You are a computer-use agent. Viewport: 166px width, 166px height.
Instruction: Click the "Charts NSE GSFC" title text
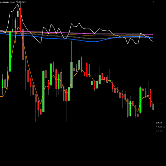pos(17,2)
